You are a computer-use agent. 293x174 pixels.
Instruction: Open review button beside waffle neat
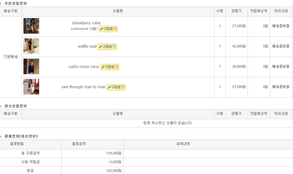click(x=107, y=47)
